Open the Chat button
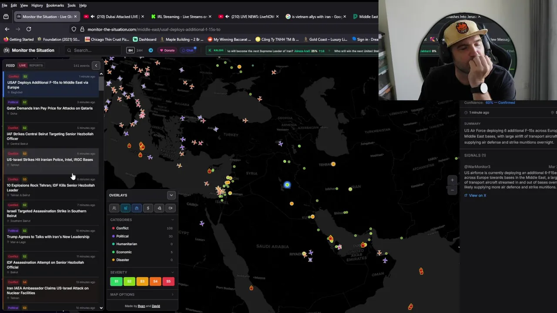 click(188, 50)
